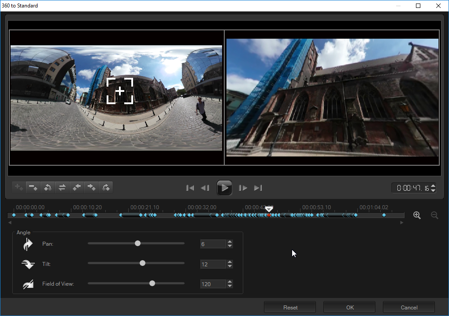The height and width of the screenshot is (316, 449).
Task: Decrease the Tilt value with down arrow
Action: pyautogui.click(x=230, y=266)
